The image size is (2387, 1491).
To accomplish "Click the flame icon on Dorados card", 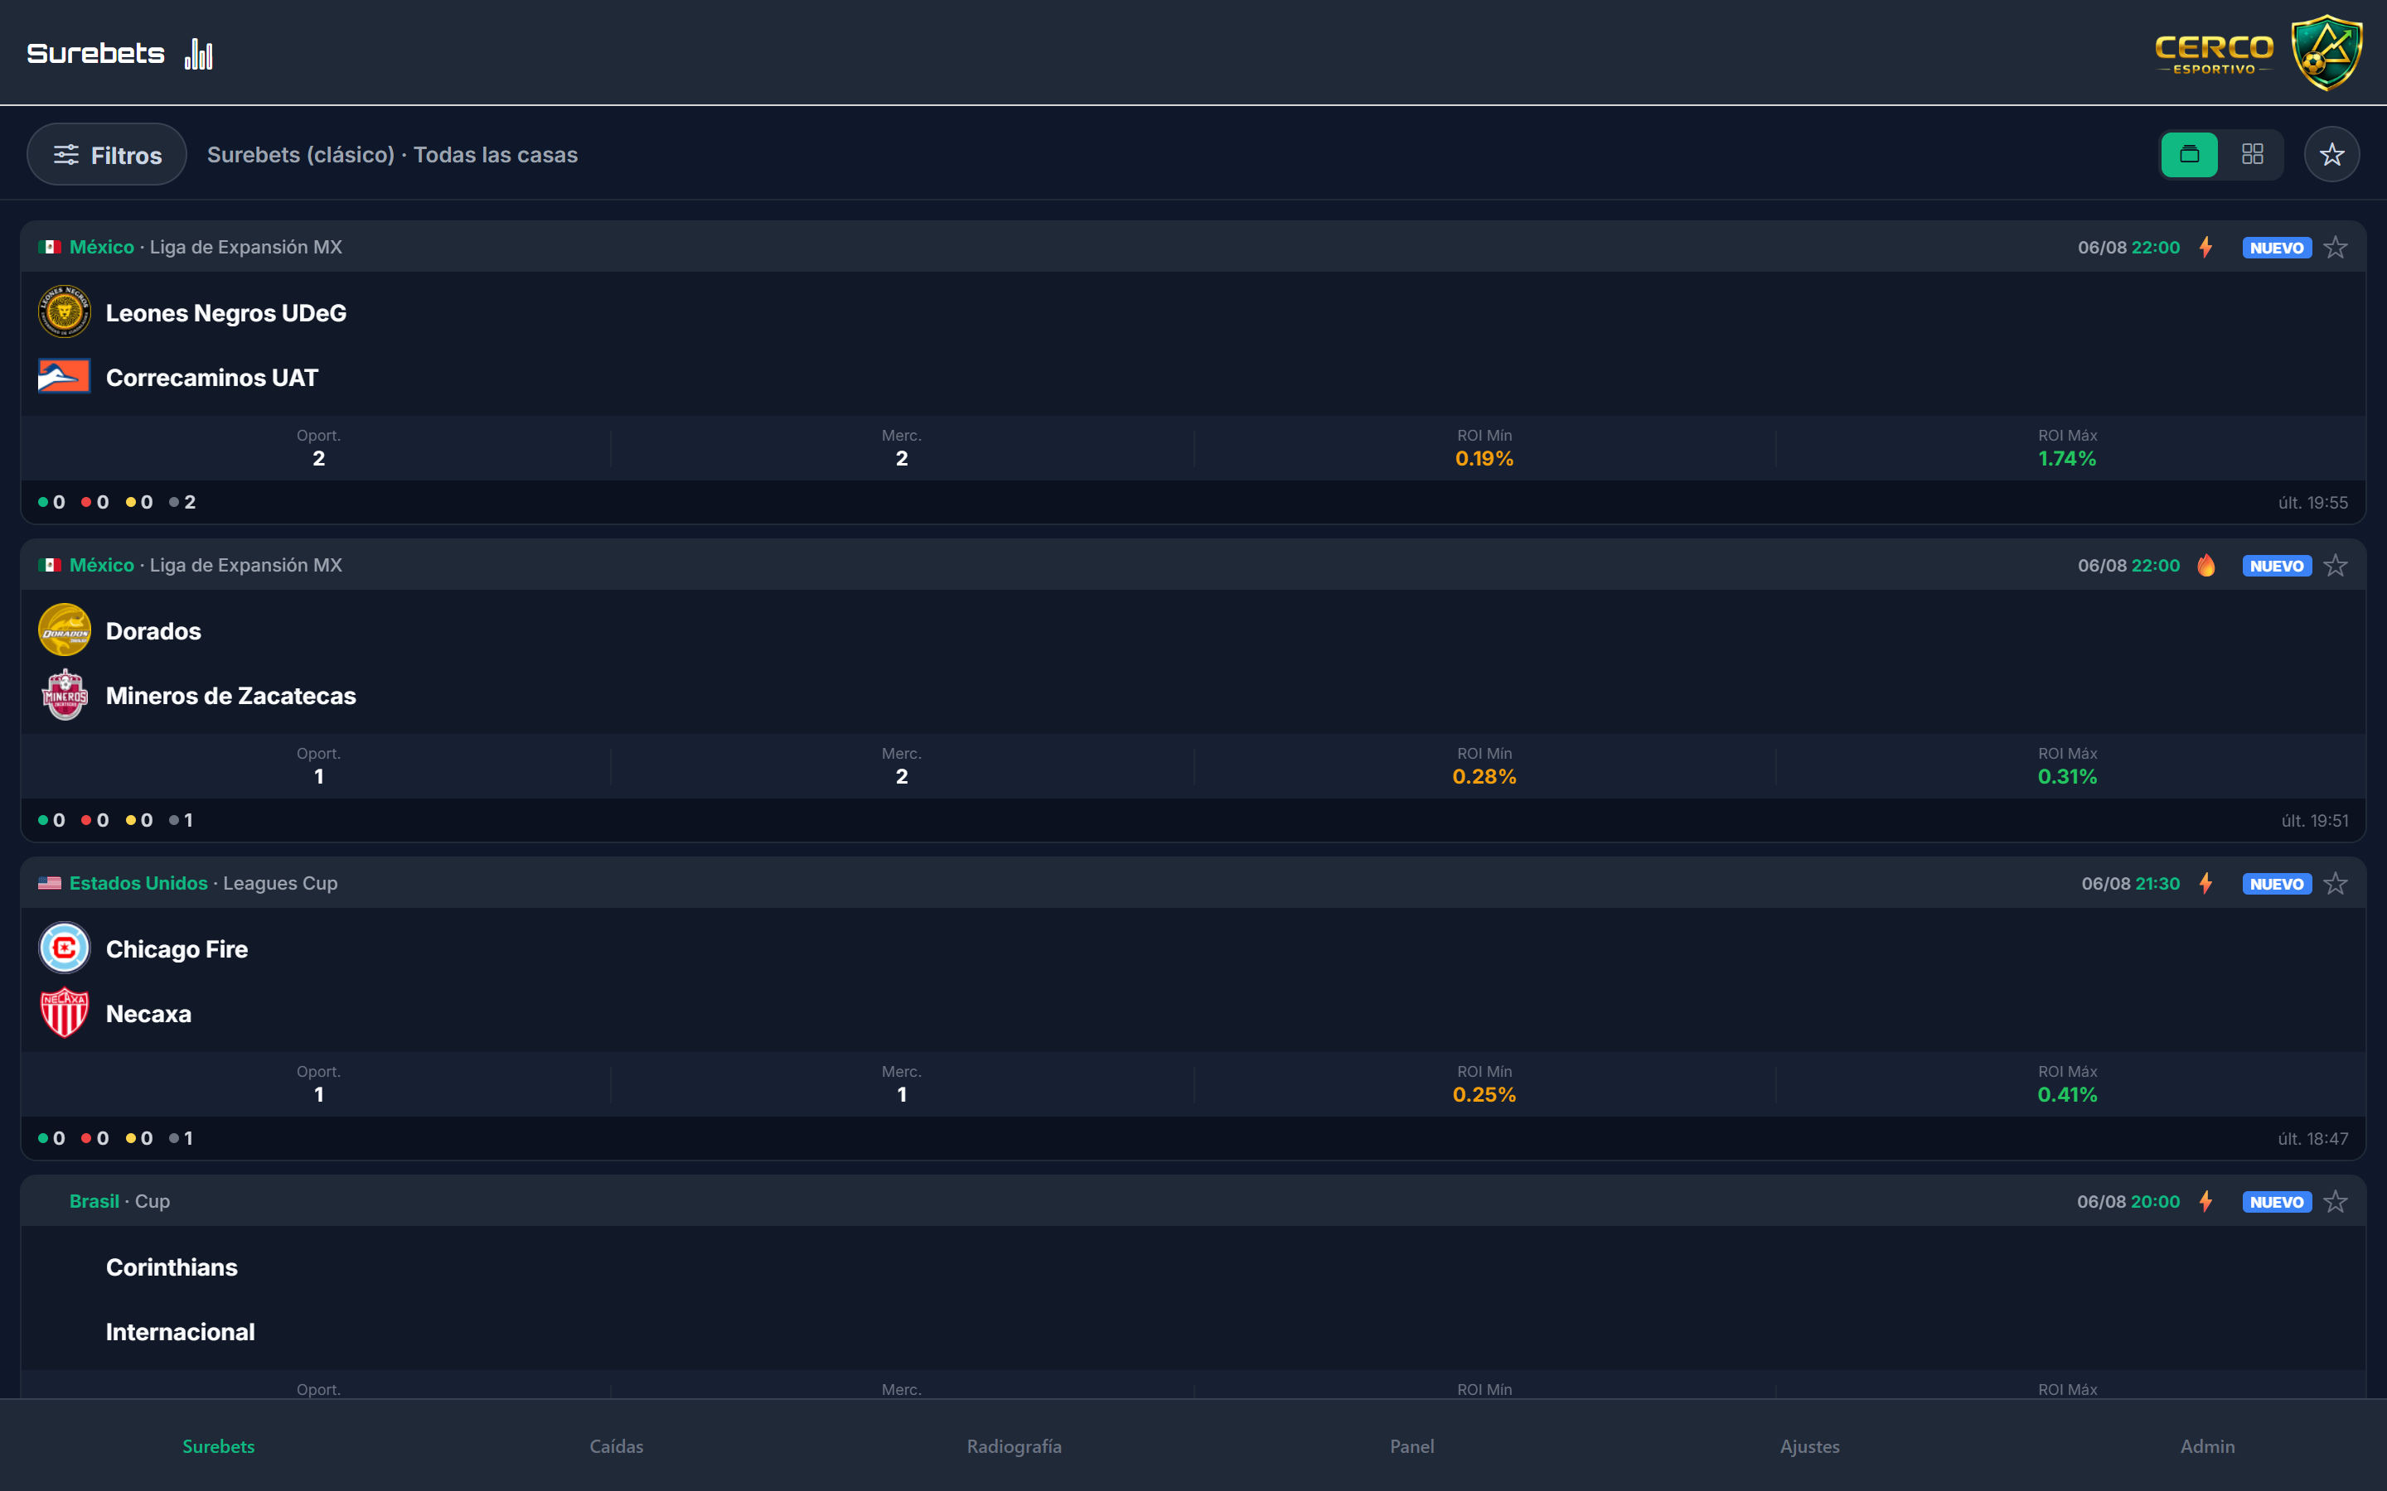I will tap(2205, 566).
